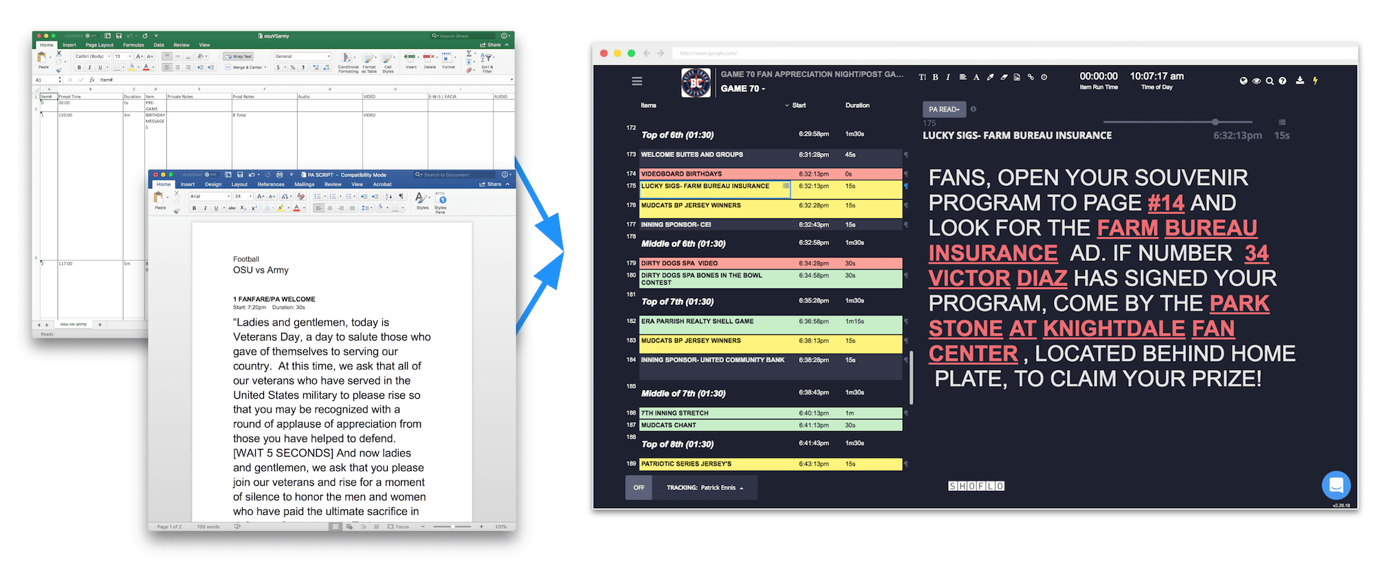Toggle the OFF tracking switch in Shoflo

[x=639, y=487]
